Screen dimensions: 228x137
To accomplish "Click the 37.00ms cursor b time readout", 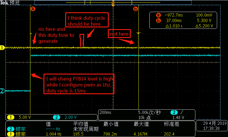I will (174, 21).
